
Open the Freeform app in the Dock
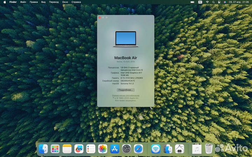point(79,149)
